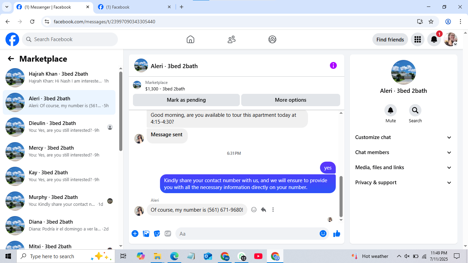The height and width of the screenshot is (263, 468).
Task: Open Outlook from the taskbar
Action: 208,256
